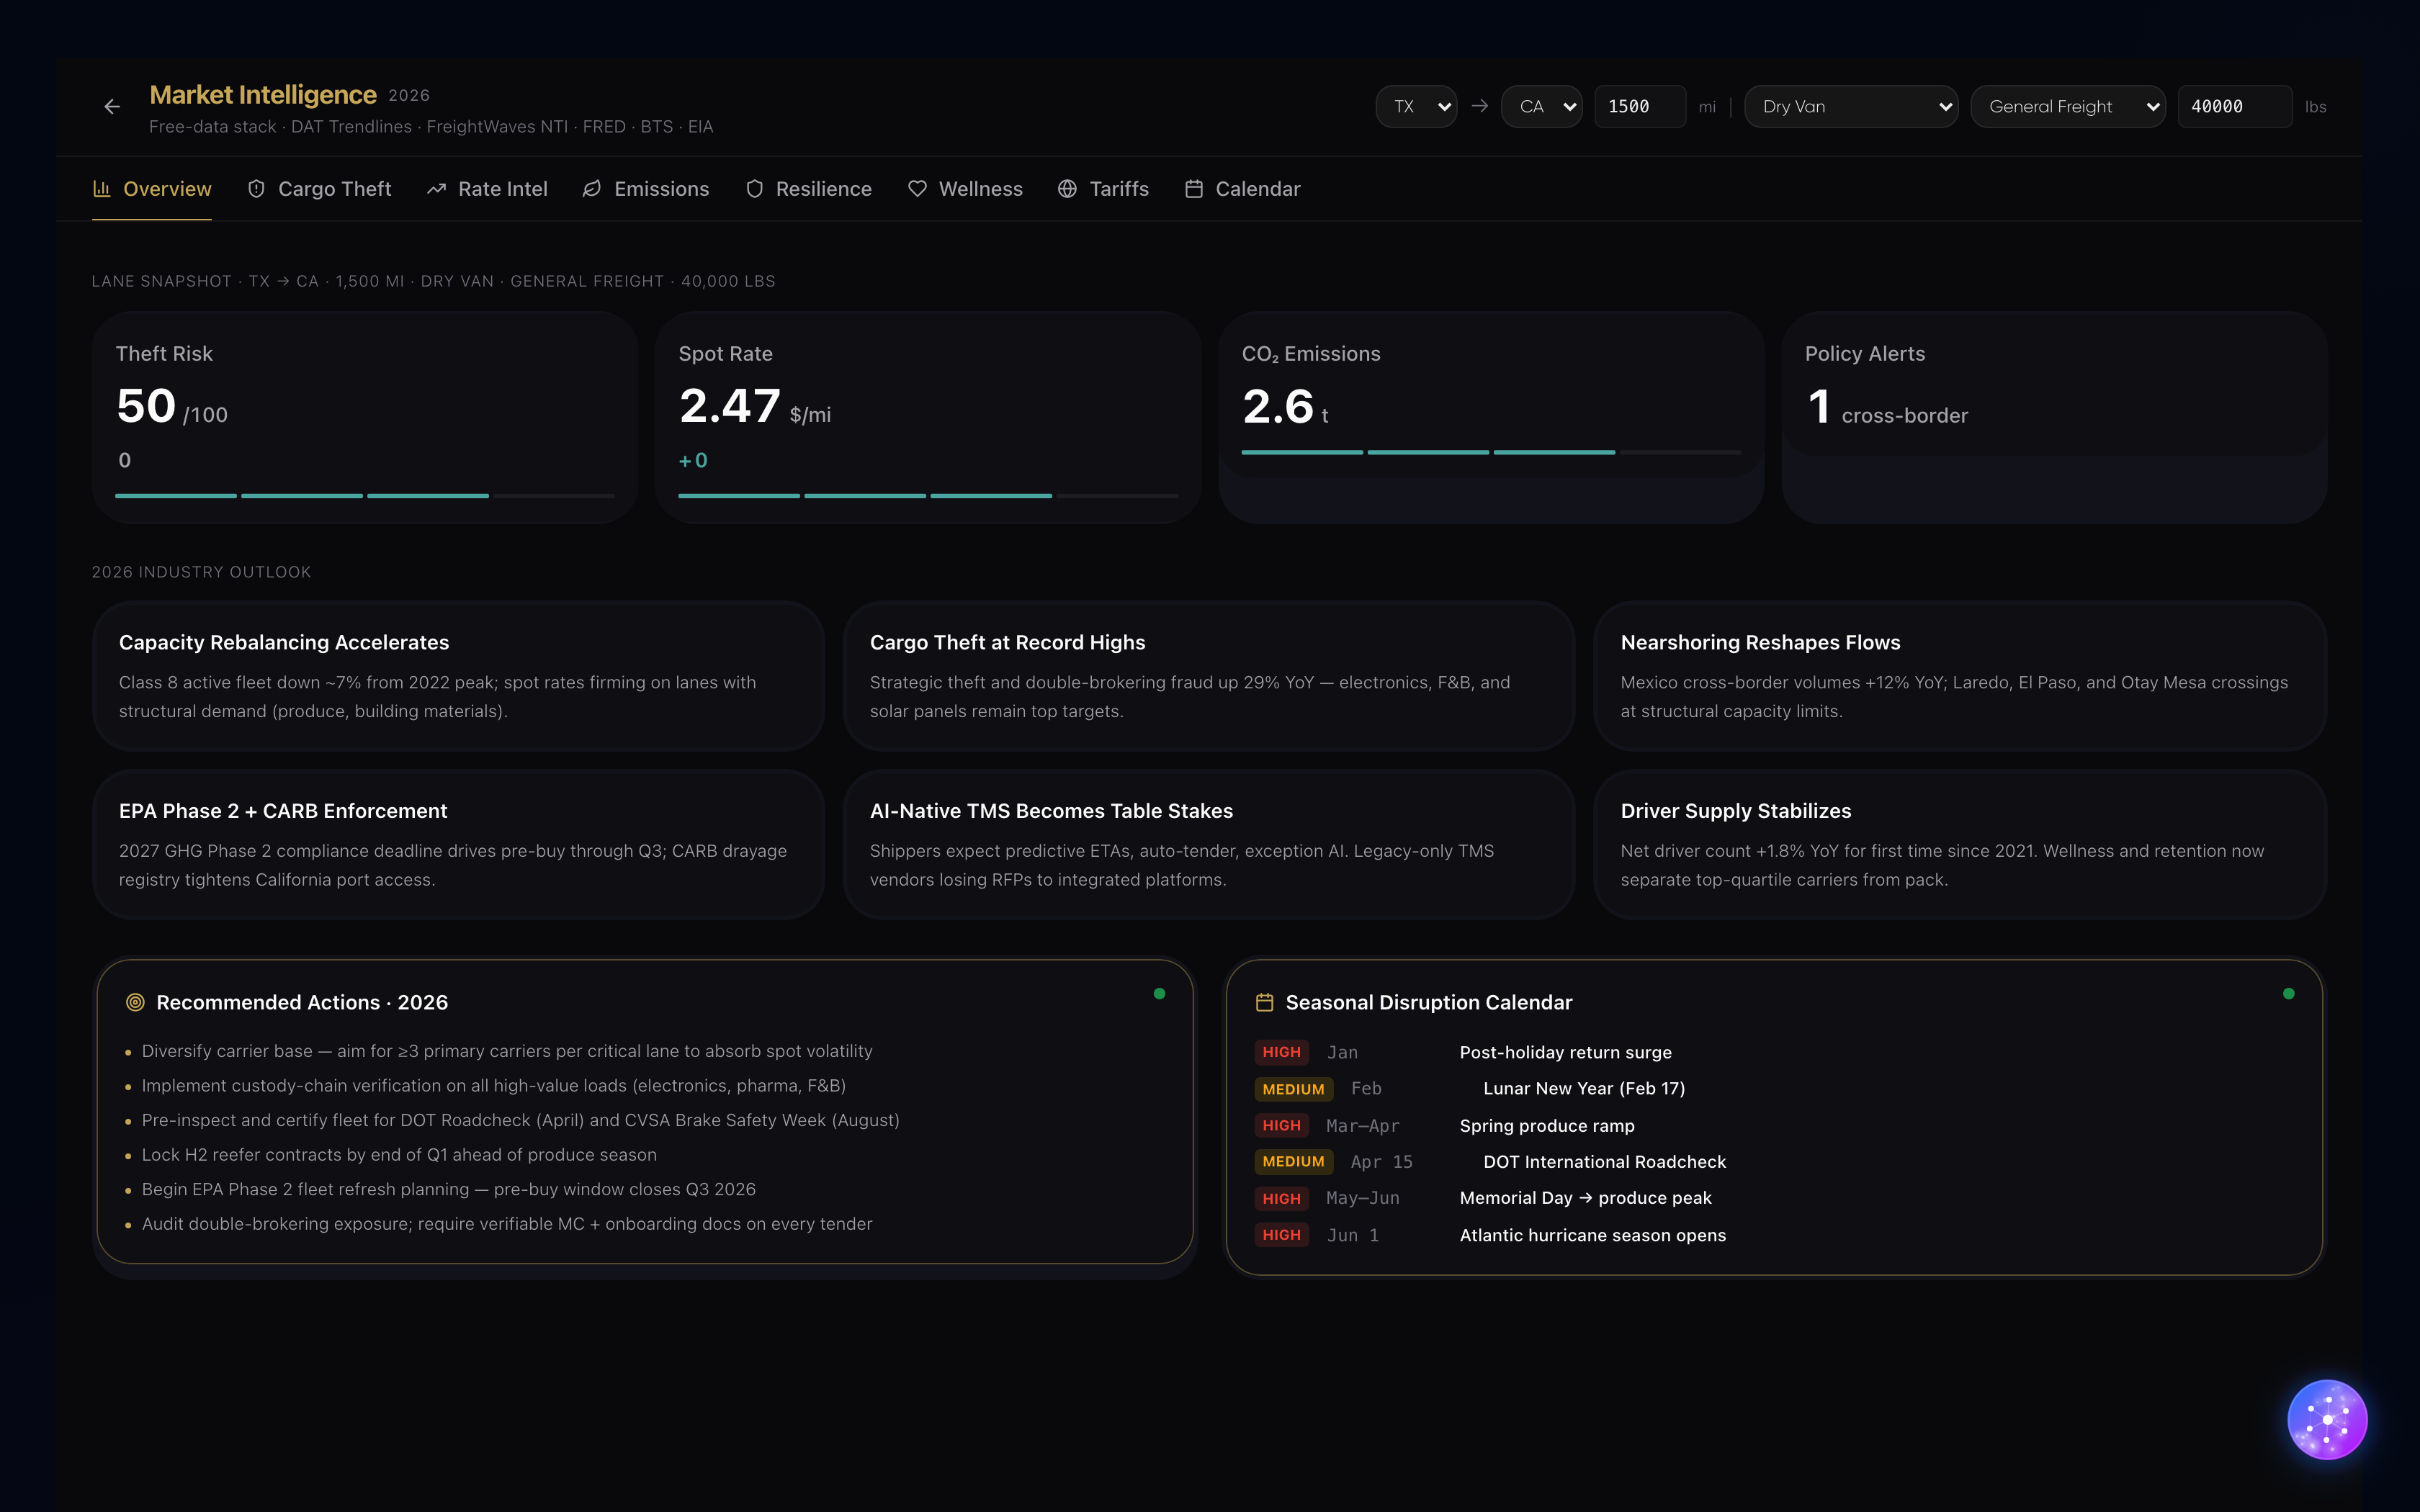2420x1512 pixels.
Task: Click the Emissions leaf icon
Action: click(x=592, y=189)
